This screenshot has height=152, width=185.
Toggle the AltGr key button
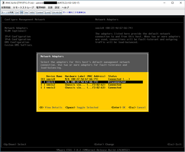click(x=32, y=13)
